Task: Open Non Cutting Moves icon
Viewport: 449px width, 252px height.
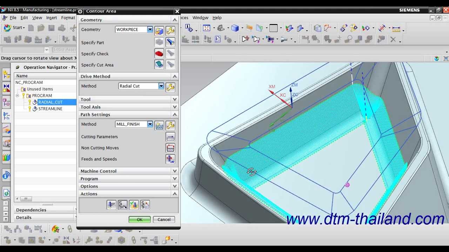Action: (x=170, y=148)
